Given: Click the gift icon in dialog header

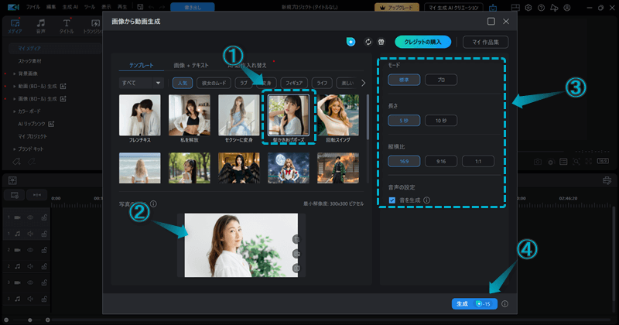Looking at the screenshot, I should coord(381,42).
